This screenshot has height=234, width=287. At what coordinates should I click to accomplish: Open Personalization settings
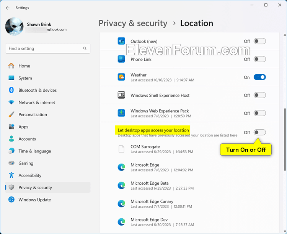(x=33, y=115)
